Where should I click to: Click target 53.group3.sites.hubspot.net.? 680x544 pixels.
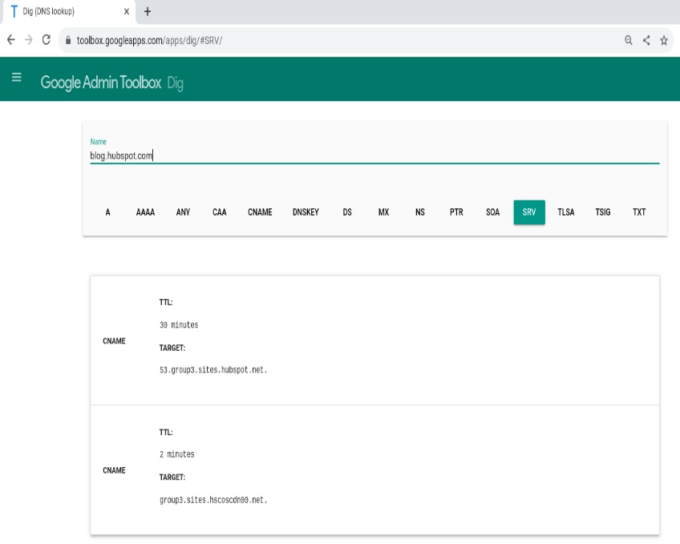[213, 370]
